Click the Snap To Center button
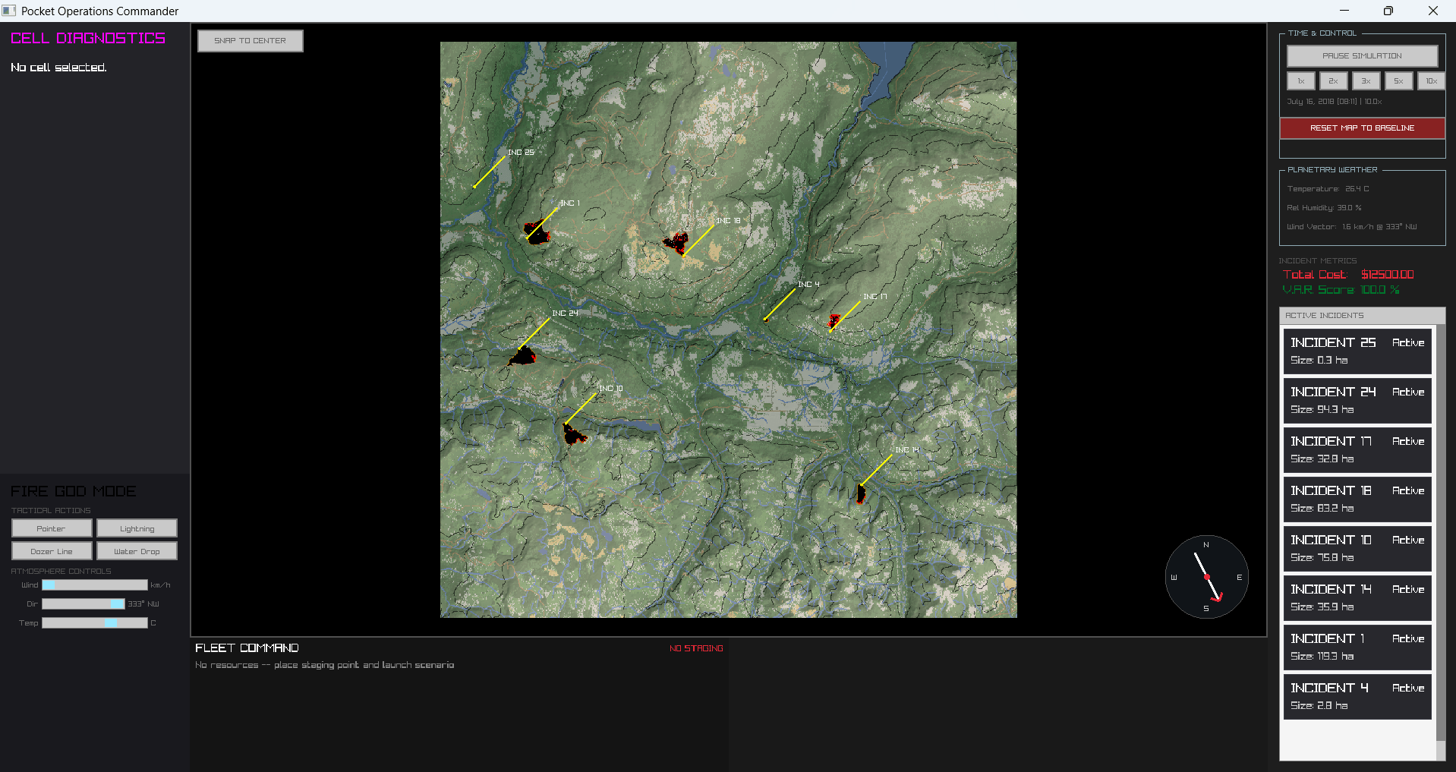1456x772 pixels. pos(250,41)
